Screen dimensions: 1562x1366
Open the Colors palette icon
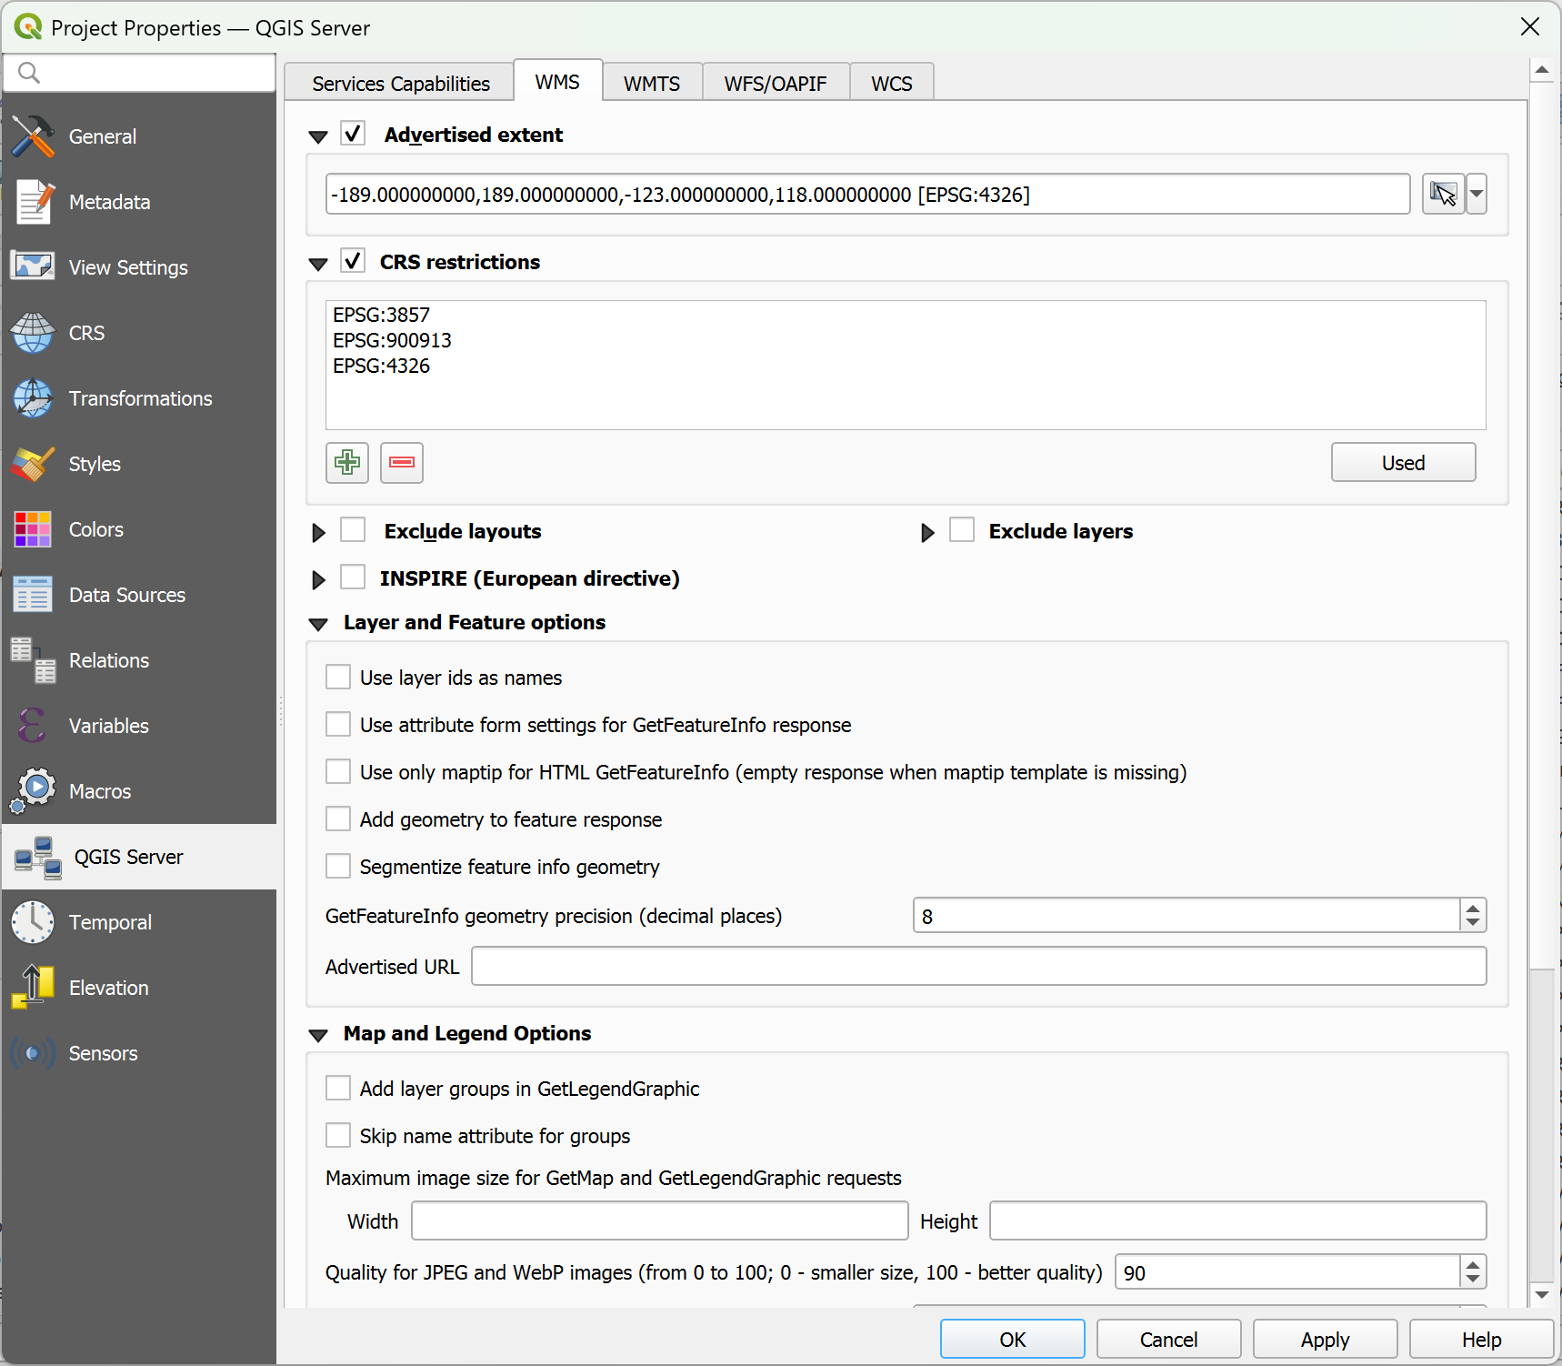(x=34, y=529)
